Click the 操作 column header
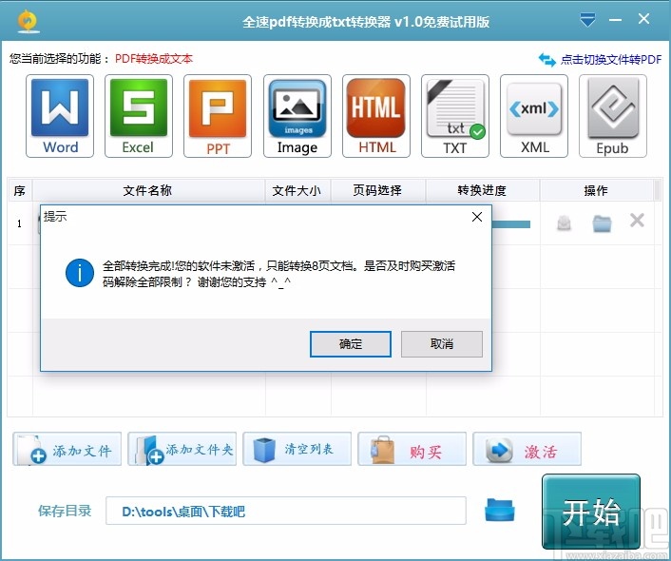This screenshot has width=671, height=561. coord(597,190)
